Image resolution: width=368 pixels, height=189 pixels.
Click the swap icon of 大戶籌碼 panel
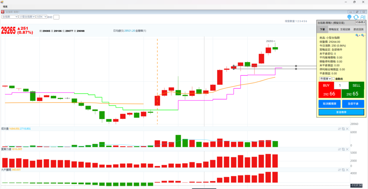[x=343, y=170]
